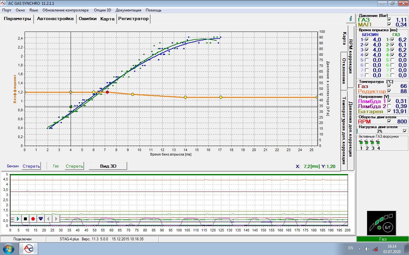Start oscilloscope playback with play icon
This screenshot has height=255, width=409.
(18, 219)
